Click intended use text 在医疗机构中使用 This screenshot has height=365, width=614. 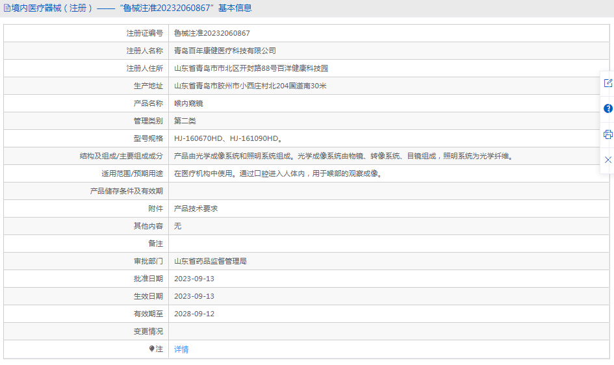[203, 173]
